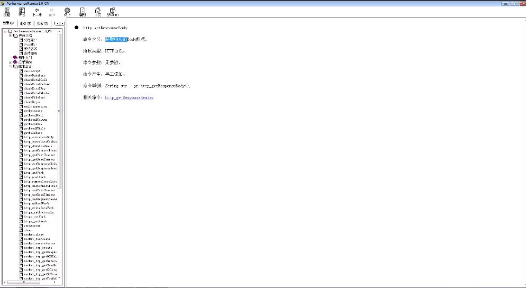Open the endTransaction topic
Screen dimensions: 526x288
35,106
